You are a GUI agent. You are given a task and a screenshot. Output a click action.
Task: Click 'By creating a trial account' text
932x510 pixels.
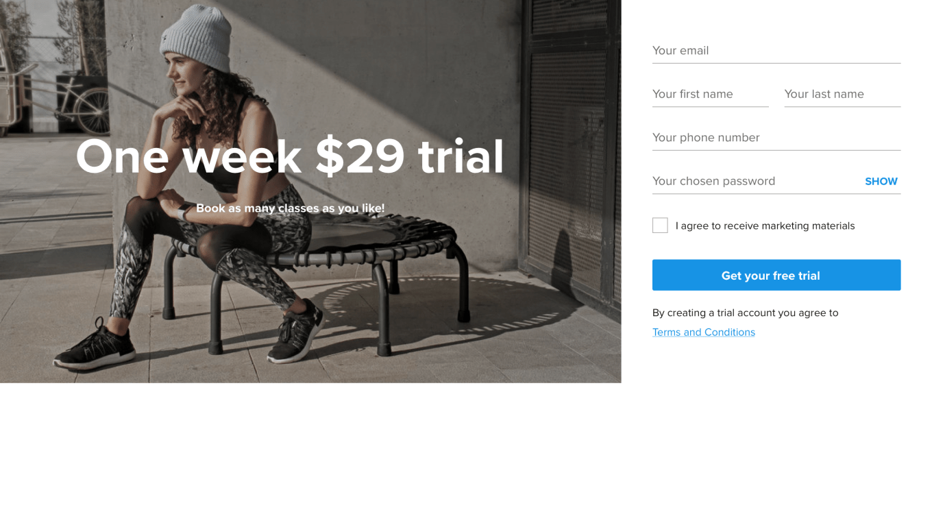[x=745, y=313]
